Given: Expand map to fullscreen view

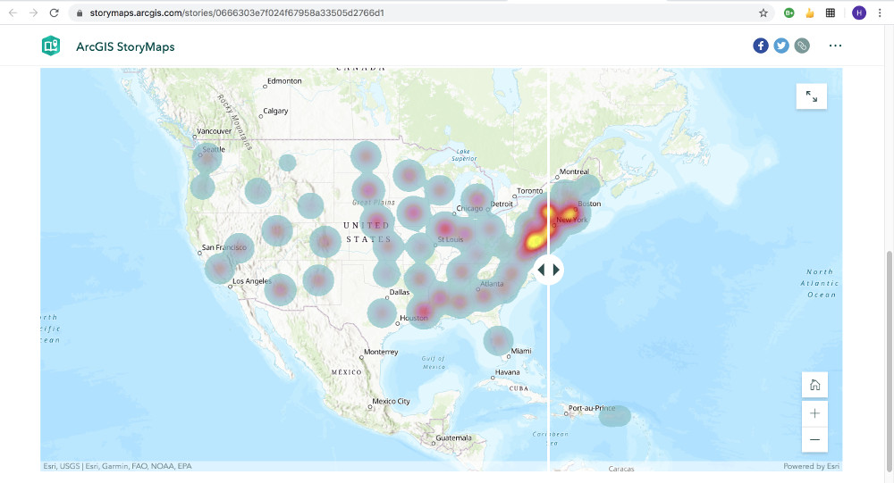Looking at the screenshot, I should [x=812, y=96].
